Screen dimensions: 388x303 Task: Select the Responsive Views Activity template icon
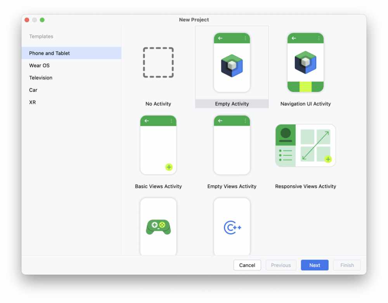[305, 145]
